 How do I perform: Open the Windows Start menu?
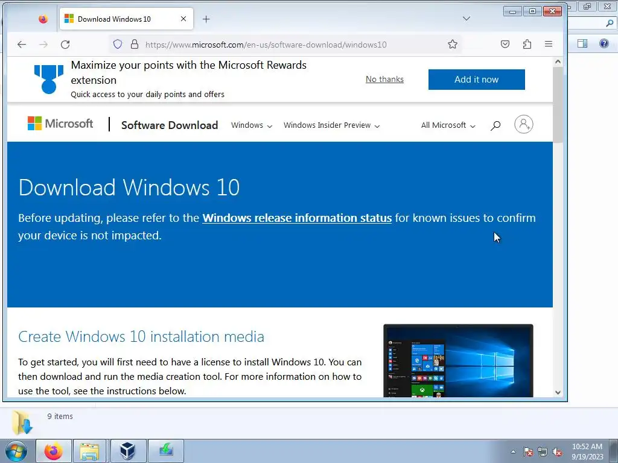point(16,451)
